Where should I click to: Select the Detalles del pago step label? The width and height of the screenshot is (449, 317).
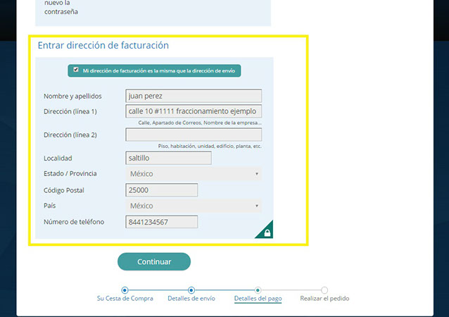tap(258, 299)
